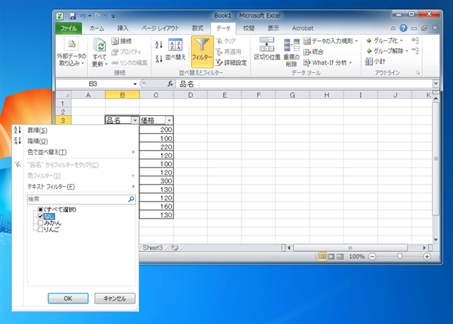Switch to the 挿入 tab

click(122, 28)
